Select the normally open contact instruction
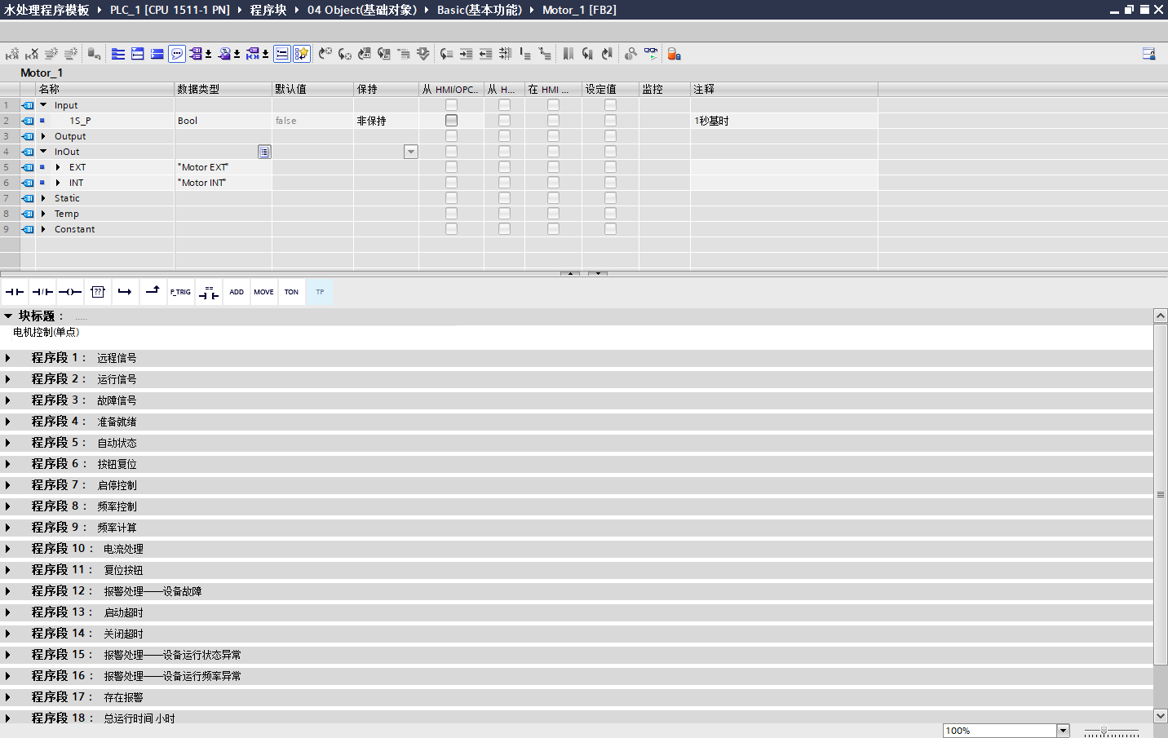Viewport: 1168px width, 738px height. click(15, 291)
